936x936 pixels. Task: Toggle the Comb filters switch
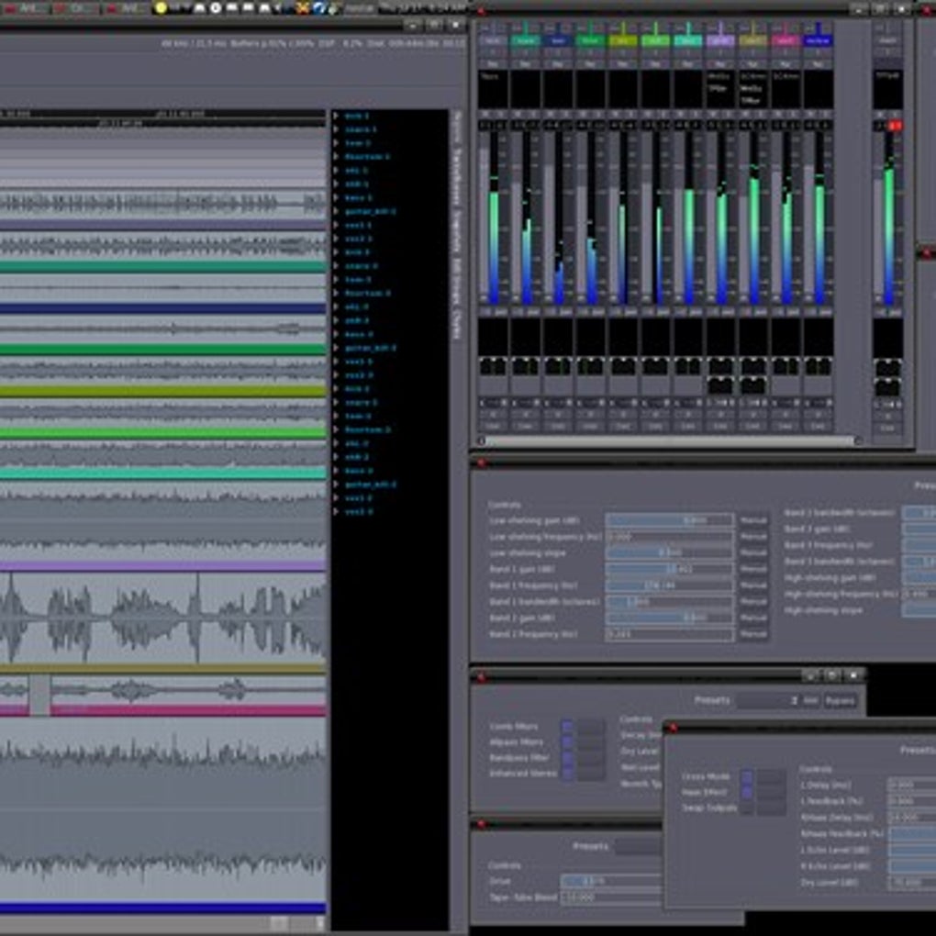[567, 726]
